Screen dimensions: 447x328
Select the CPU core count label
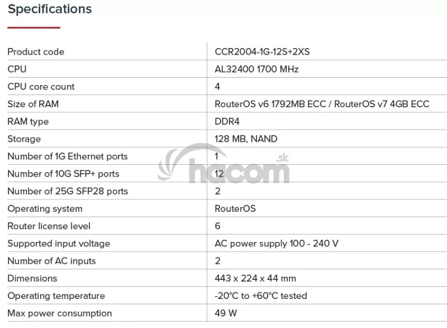[x=41, y=87]
